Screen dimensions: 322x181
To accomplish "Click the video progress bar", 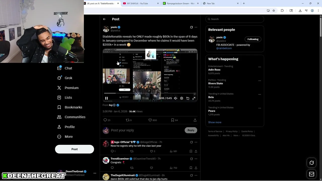I will [150, 93].
